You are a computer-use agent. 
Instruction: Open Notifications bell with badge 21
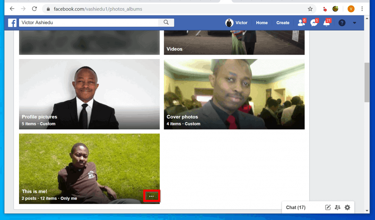point(327,22)
